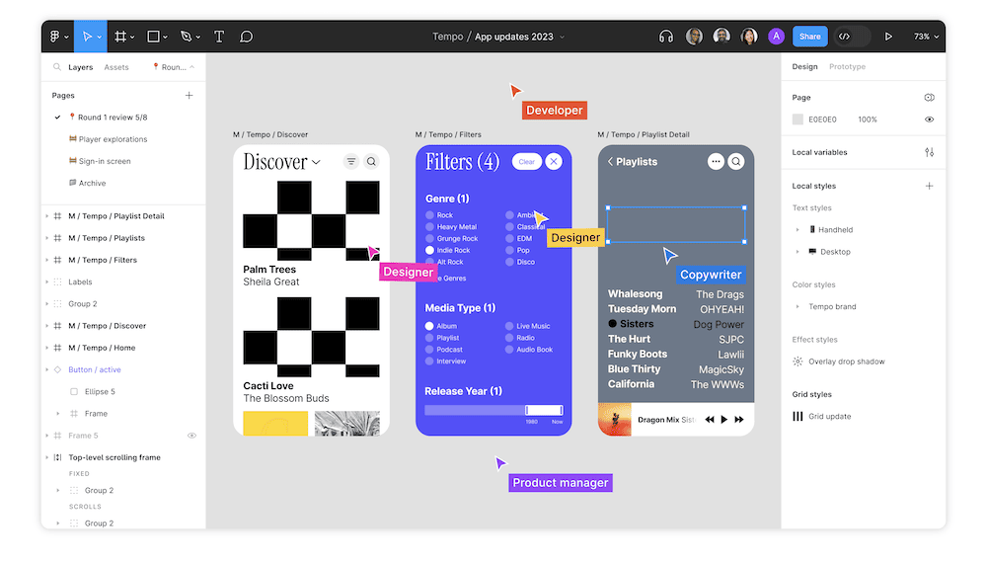Image resolution: width=987 pixels, height=563 pixels.
Task: Click the Clear button in Filters
Action: [x=527, y=162]
